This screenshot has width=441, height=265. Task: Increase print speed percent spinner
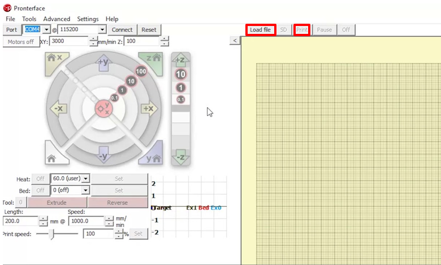pyautogui.click(x=119, y=231)
